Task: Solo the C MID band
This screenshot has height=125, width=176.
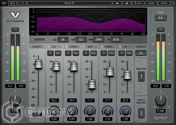Action: pyautogui.click(x=86, y=53)
